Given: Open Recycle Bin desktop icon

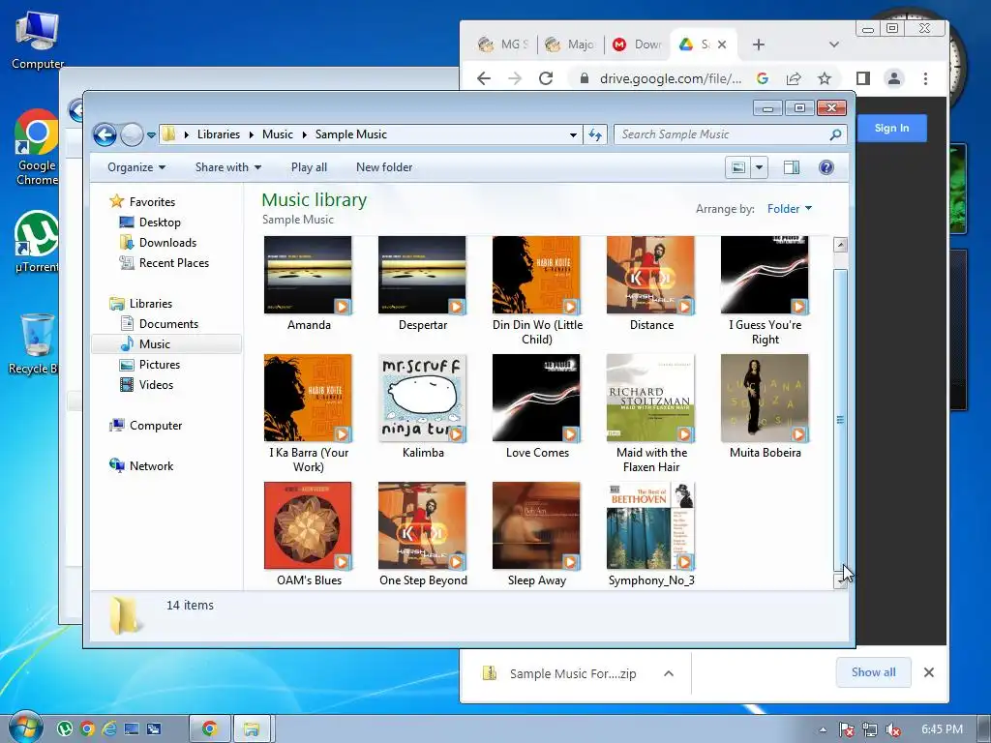Looking at the screenshot, I should [x=37, y=344].
